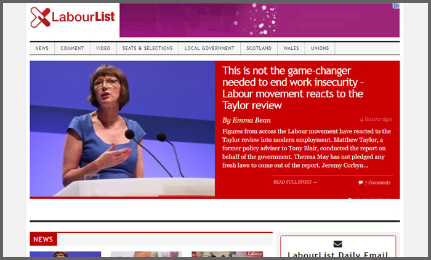
Task: Click the purple banner advertisement
Action: (x=259, y=20)
